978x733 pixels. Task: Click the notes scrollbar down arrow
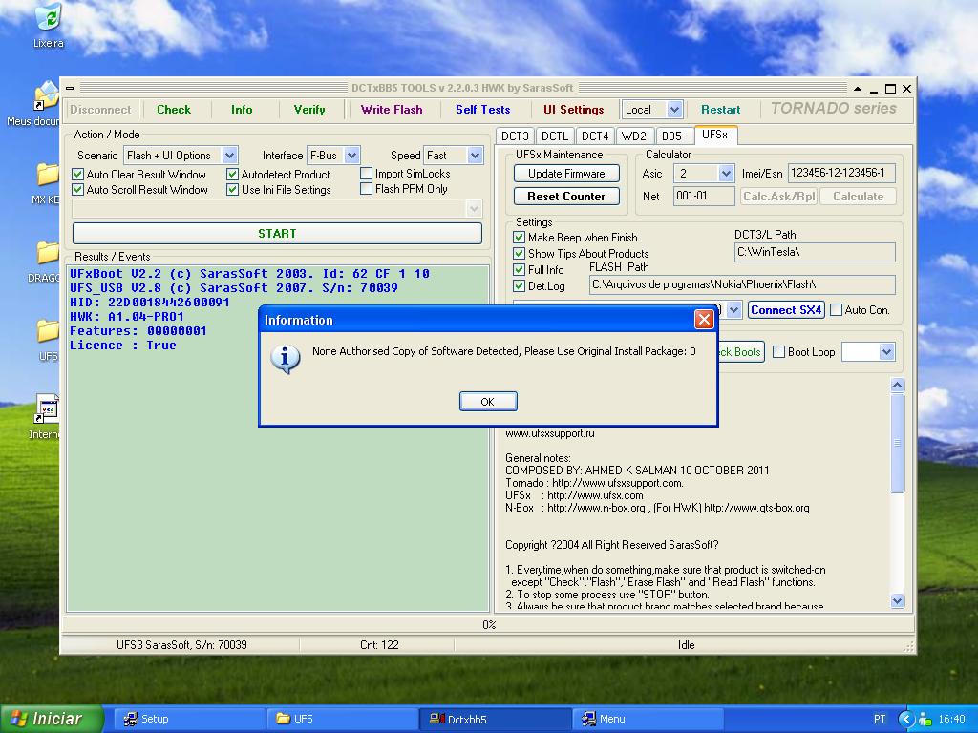[x=897, y=601]
